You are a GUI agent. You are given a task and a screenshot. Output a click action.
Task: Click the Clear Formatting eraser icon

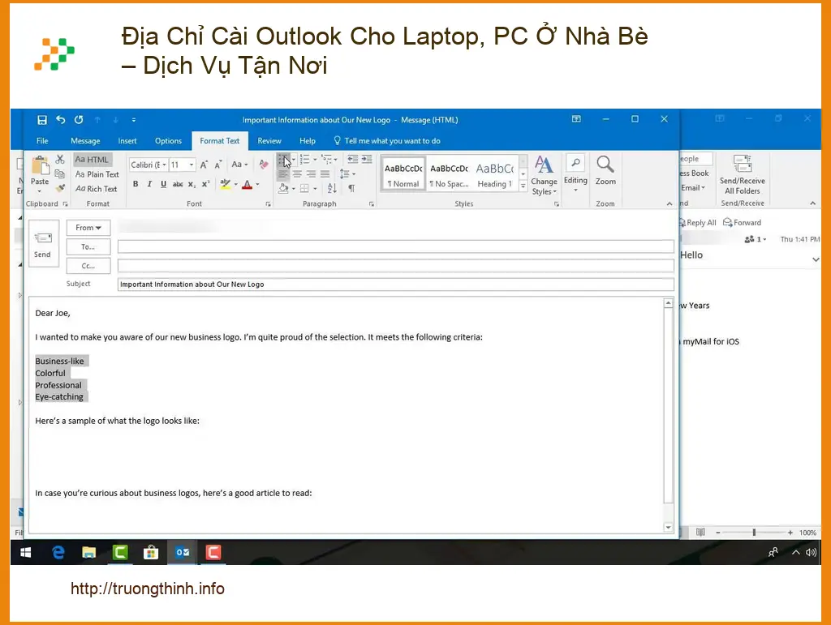[264, 165]
